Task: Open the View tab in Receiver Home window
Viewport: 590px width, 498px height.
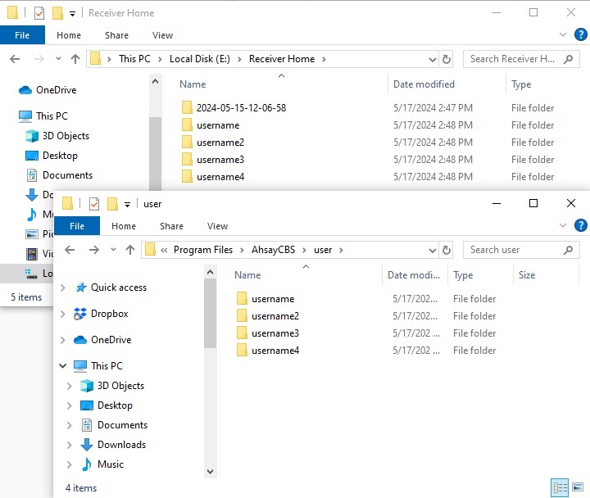Action: pos(162,35)
